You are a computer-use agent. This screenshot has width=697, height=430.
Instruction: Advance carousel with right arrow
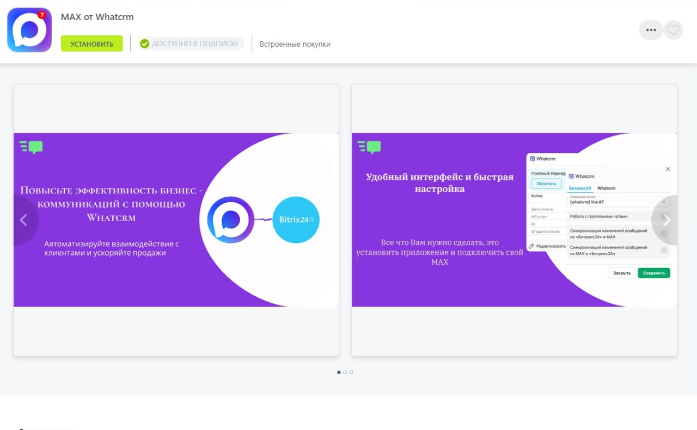(667, 220)
